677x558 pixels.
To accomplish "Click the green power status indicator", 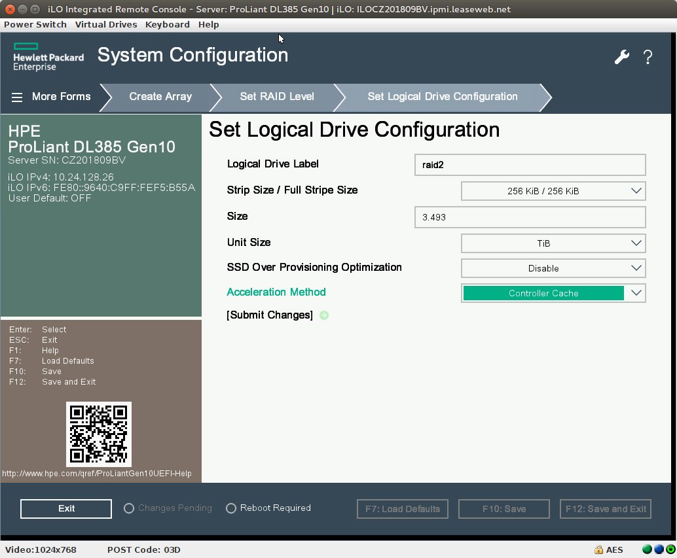I will [671, 549].
